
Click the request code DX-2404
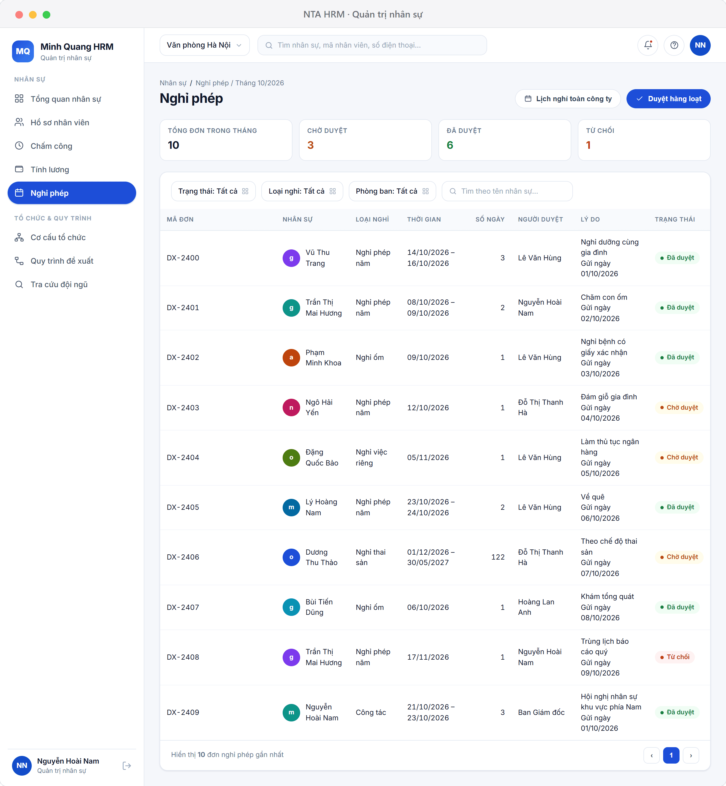click(183, 458)
